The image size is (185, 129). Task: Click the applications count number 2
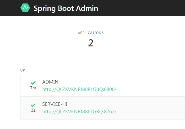click(x=91, y=43)
